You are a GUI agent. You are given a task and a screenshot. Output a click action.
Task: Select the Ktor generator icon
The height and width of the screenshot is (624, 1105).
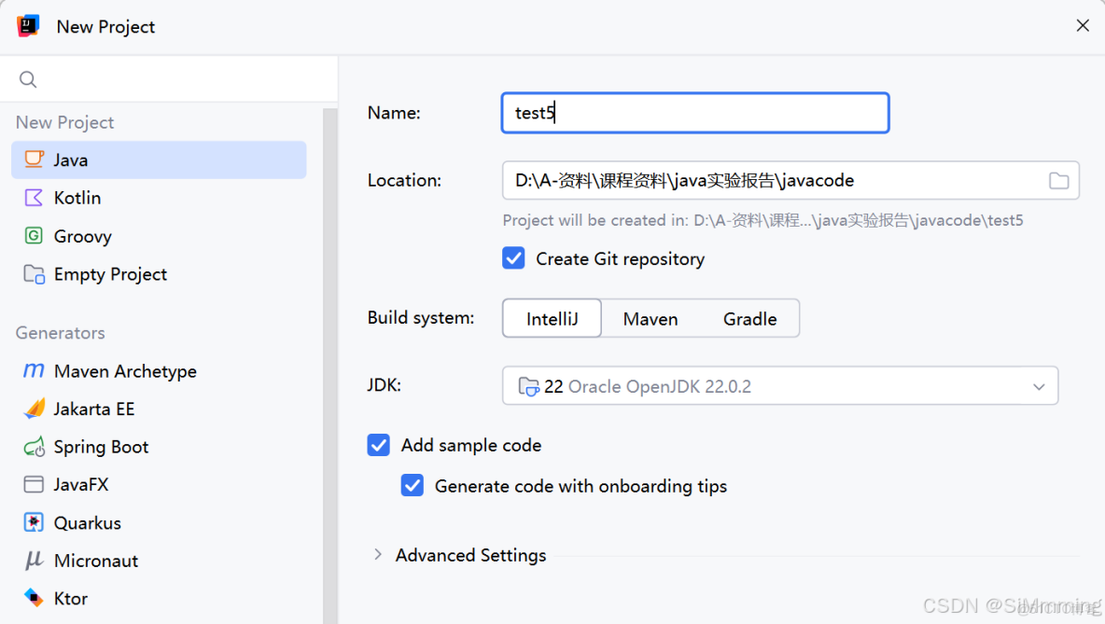34,598
